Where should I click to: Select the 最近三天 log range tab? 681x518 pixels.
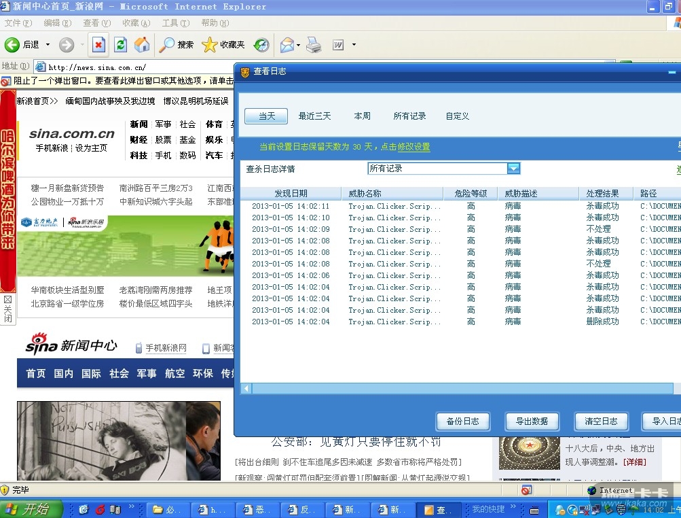(x=314, y=116)
